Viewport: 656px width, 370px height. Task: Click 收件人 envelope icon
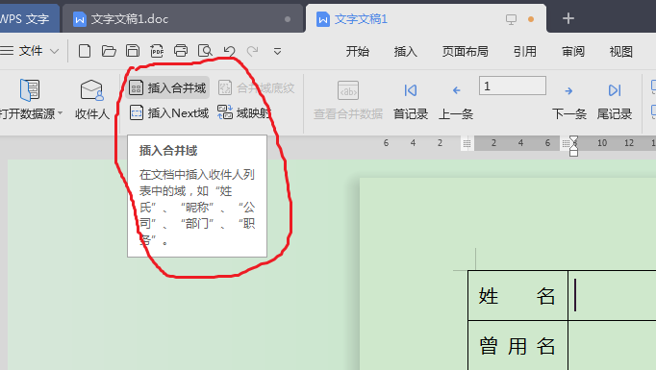pyautogui.click(x=91, y=90)
